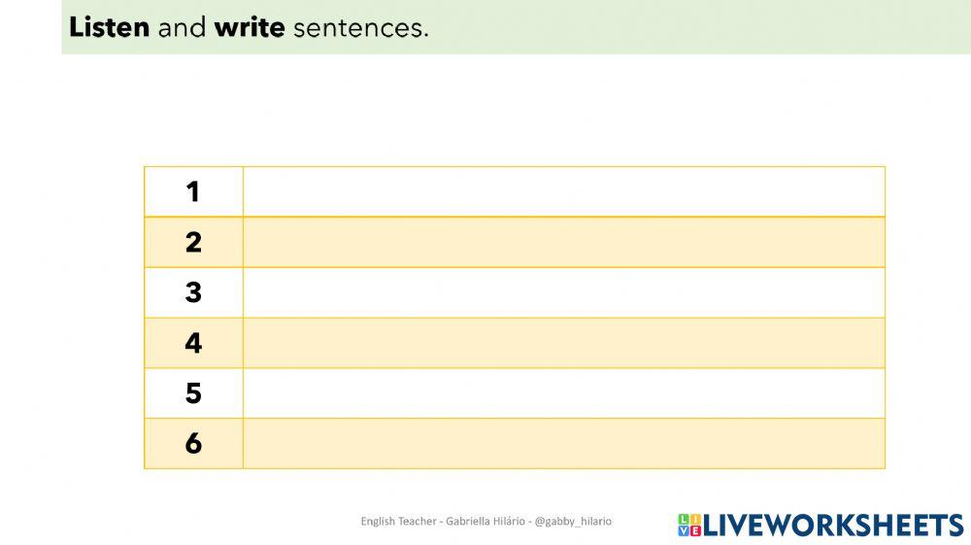Click the number 5 cell

coord(193,393)
